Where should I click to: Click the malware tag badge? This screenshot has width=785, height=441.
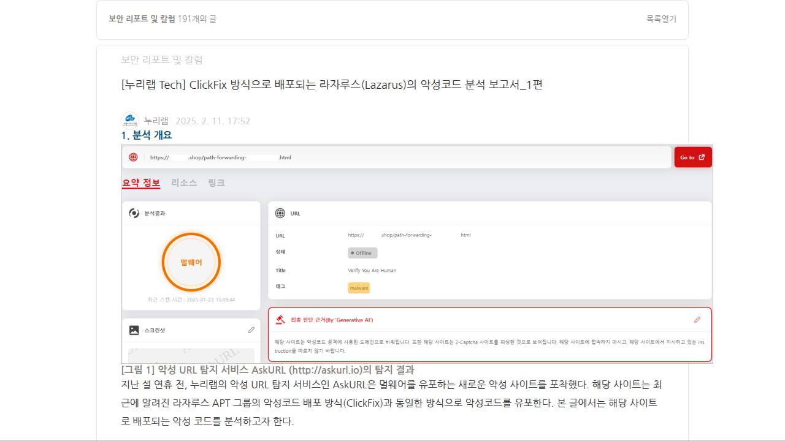click(x=359, y=288)
